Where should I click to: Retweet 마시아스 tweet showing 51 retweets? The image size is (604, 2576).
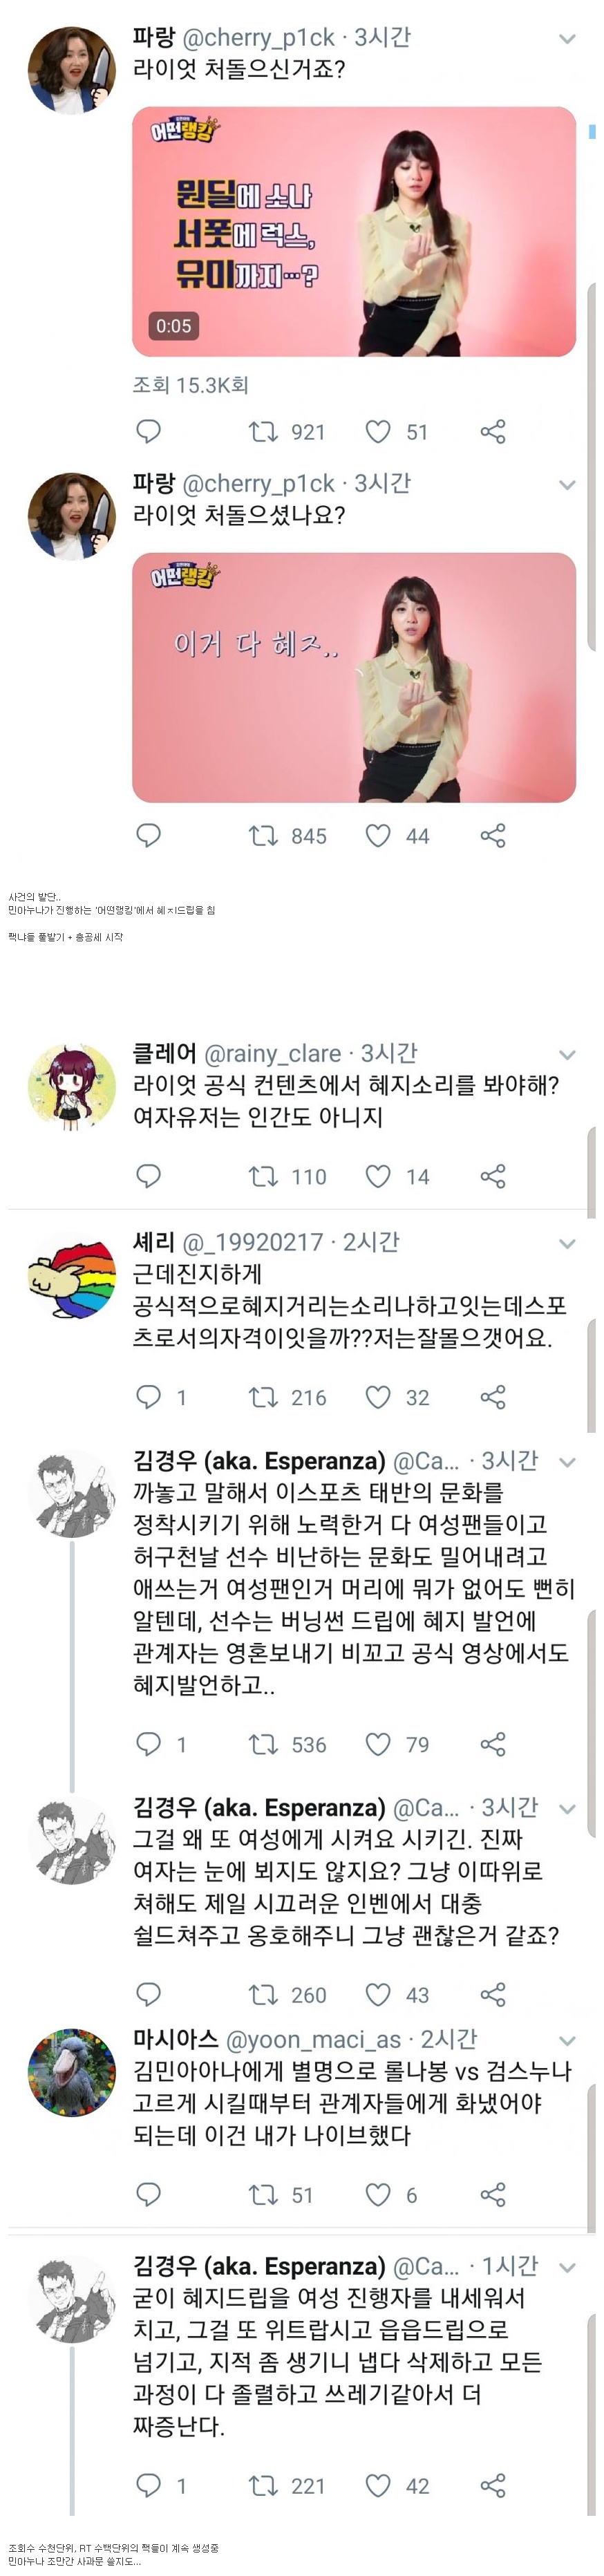(x=263, y=2195)
